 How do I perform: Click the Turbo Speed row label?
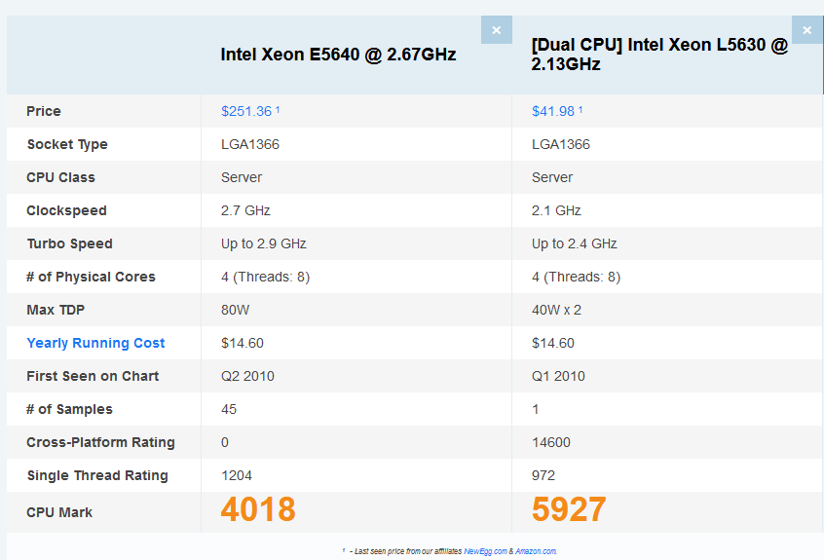(70, 243)
